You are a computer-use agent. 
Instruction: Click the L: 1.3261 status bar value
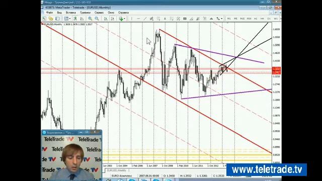(x=202, y=176)
